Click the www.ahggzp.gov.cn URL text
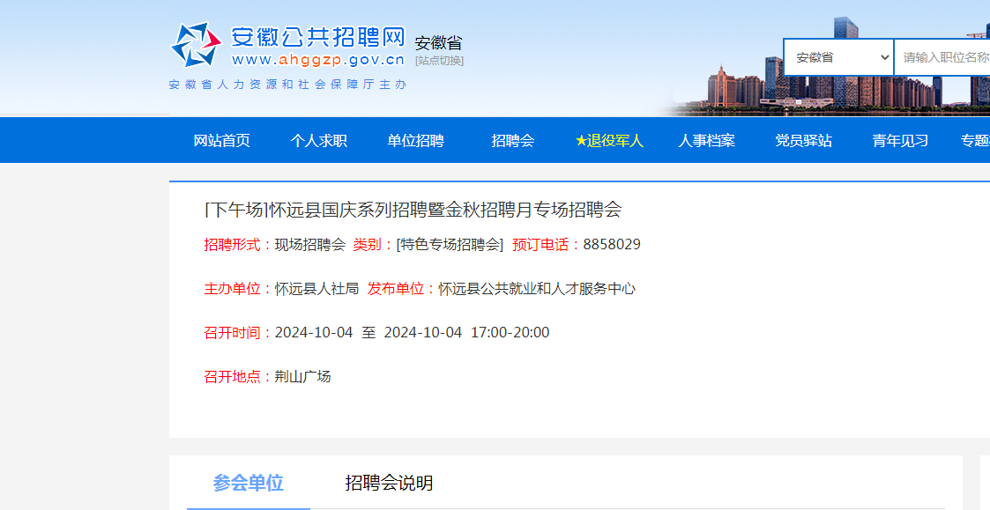Screen dimensions: 990x510 point(318,60)
